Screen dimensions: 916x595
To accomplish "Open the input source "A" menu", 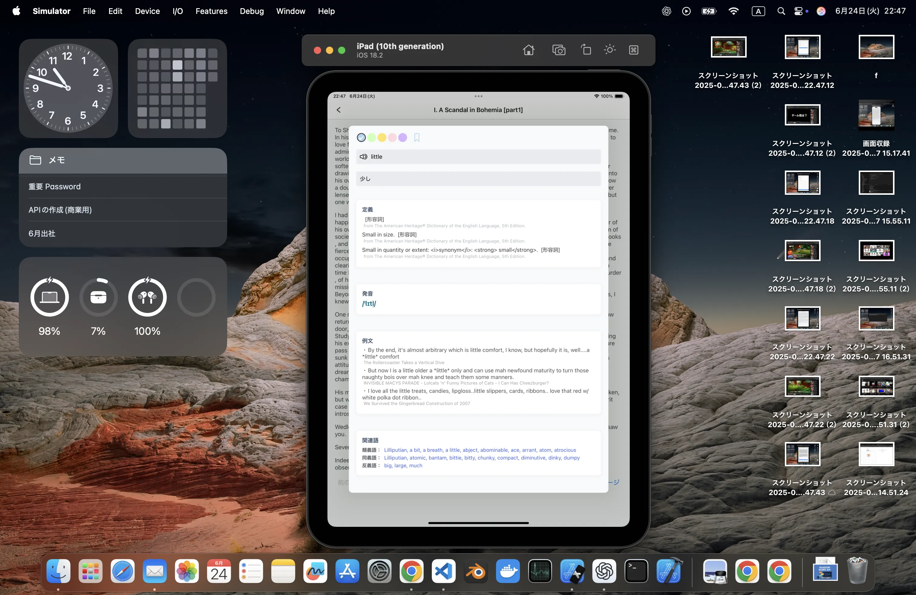I will (x=758, y=11).
